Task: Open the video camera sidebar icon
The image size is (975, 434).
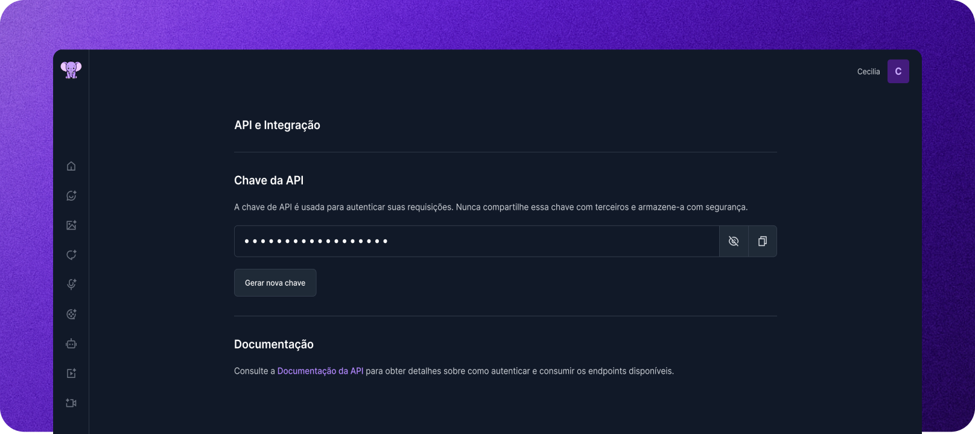Action: [71, 403]
